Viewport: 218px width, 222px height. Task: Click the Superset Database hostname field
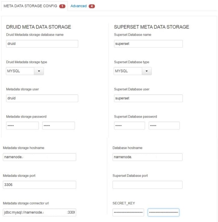[x=147, y=157]
